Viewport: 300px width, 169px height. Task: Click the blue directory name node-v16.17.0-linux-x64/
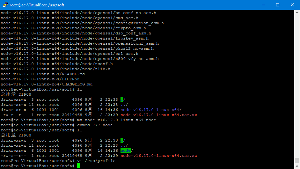tap(151, 110)
